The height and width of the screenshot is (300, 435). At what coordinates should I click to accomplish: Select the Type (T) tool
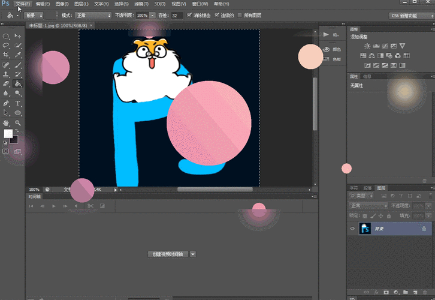point(18,103)
